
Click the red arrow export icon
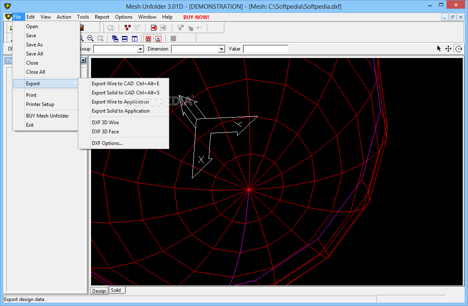click(x=154, y=28)
